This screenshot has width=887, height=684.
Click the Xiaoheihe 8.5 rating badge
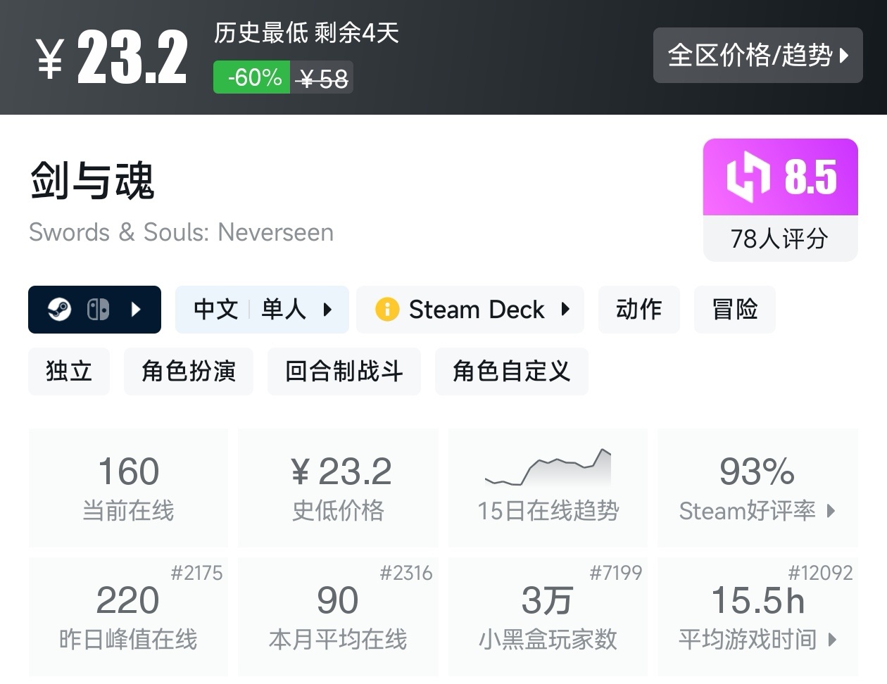(780, 177)
